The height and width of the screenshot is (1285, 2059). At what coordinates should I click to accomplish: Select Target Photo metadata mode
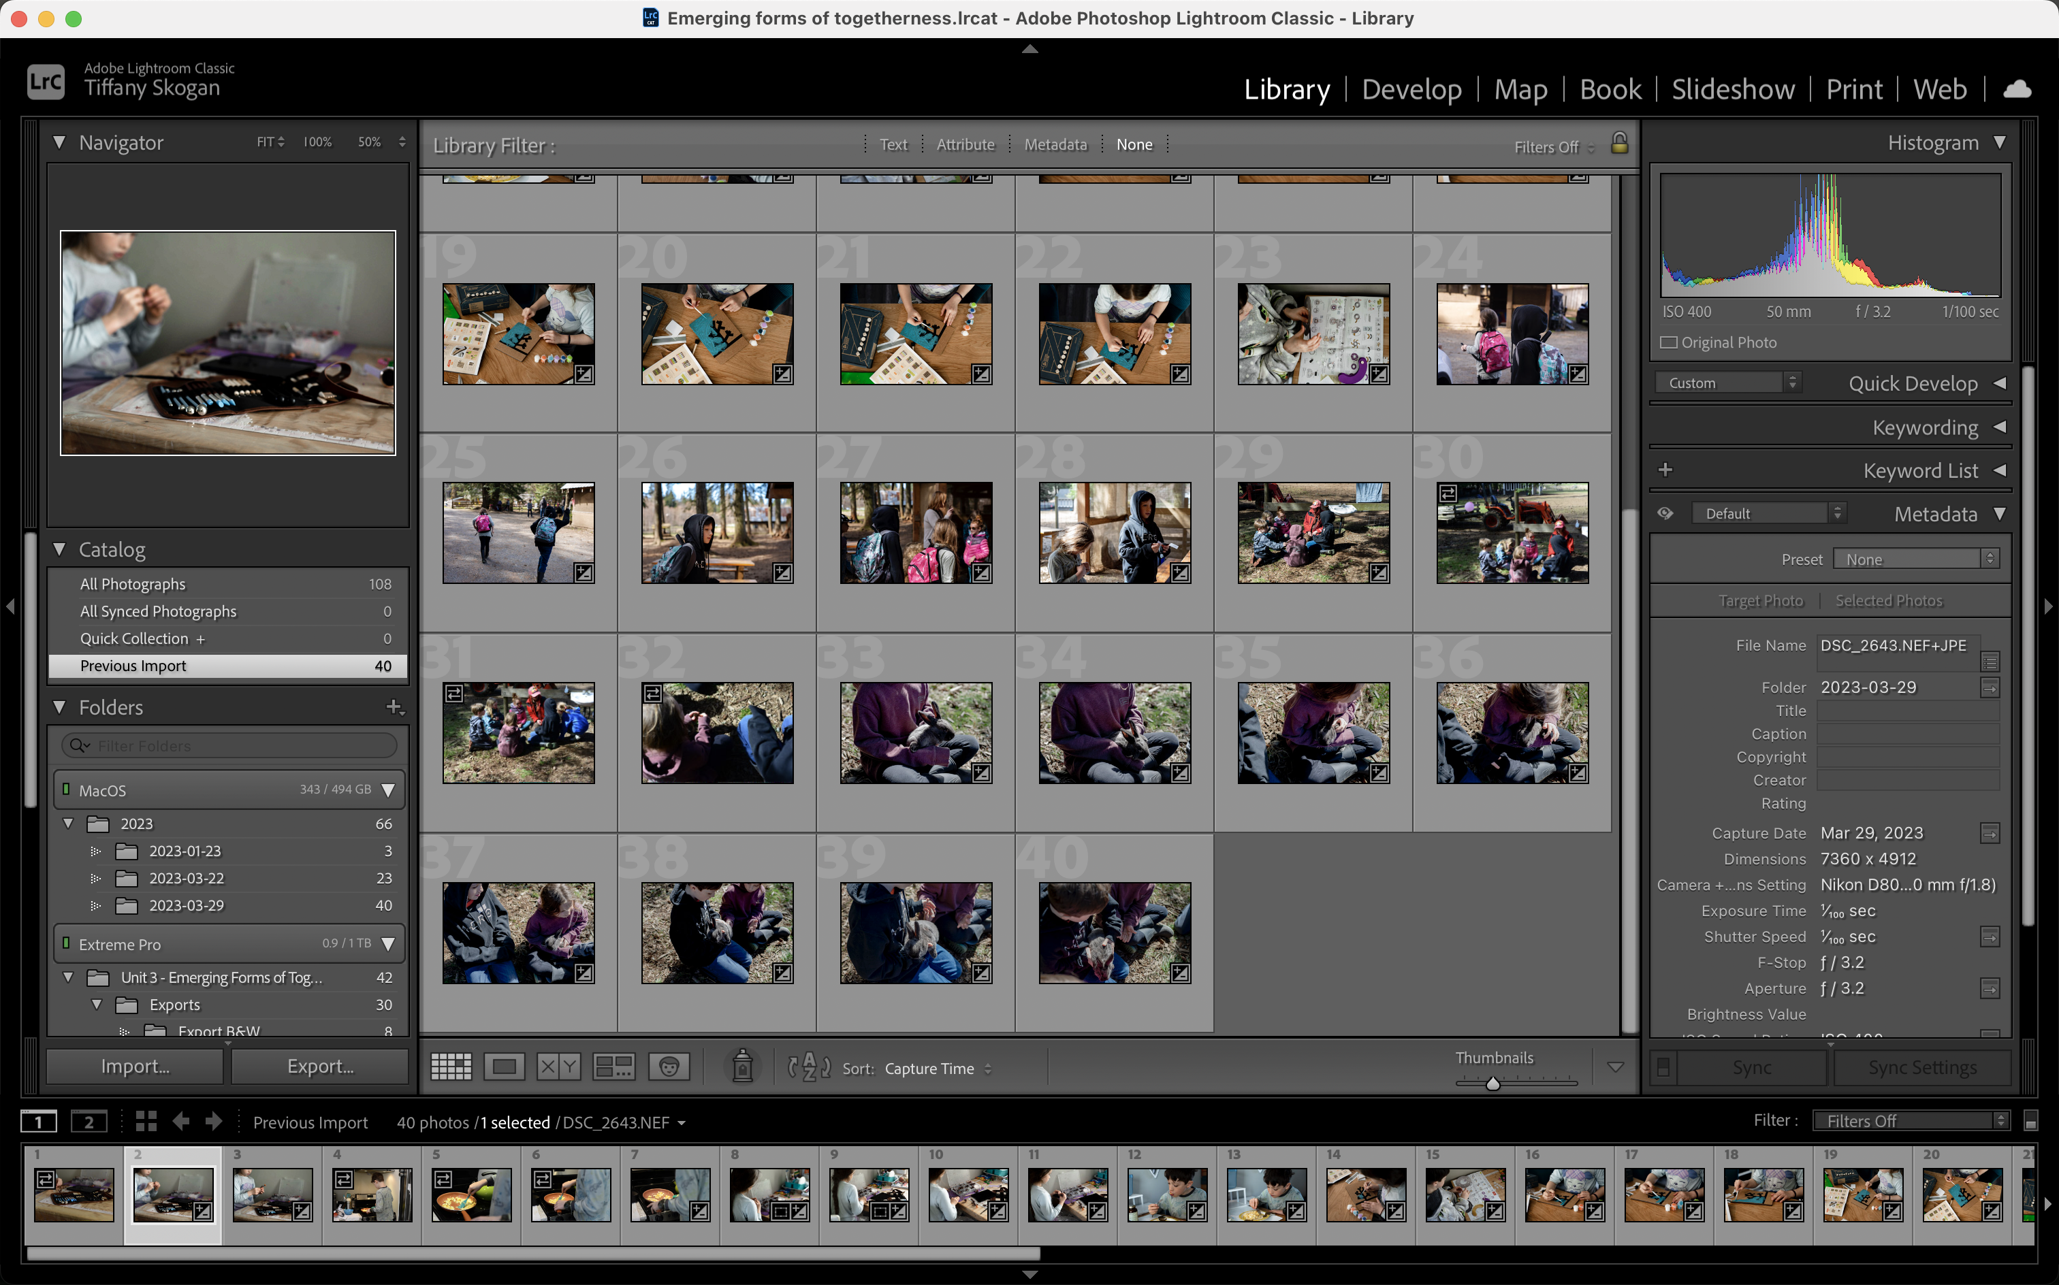coord(1760,601)
